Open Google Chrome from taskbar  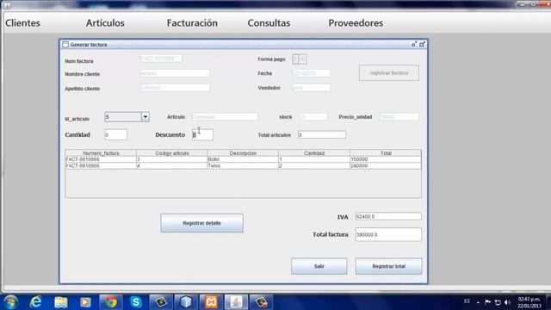pyautogui.click(x=111, y=302)
